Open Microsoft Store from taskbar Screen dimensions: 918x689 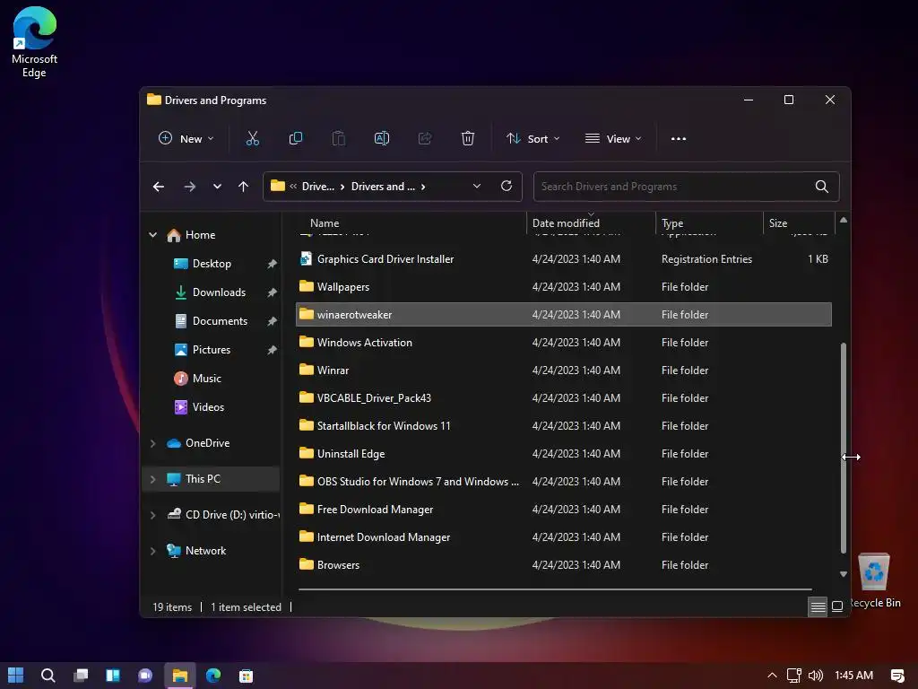(246, 676)
